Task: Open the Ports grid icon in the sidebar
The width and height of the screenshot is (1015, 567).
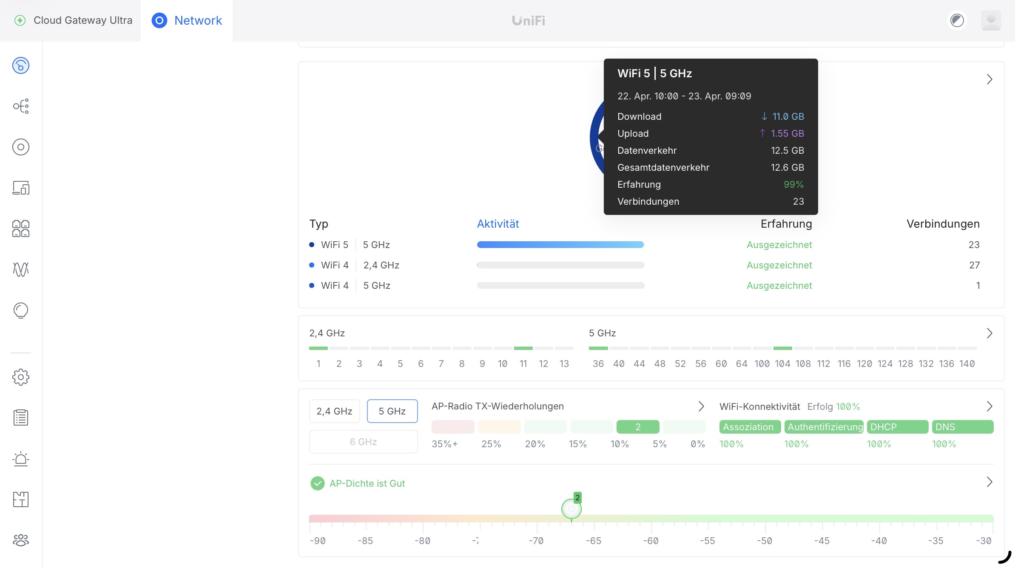Action: (x=21, y=228)
